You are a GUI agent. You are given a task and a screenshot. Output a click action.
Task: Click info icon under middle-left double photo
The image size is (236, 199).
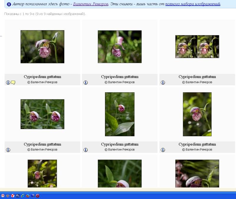8,150
